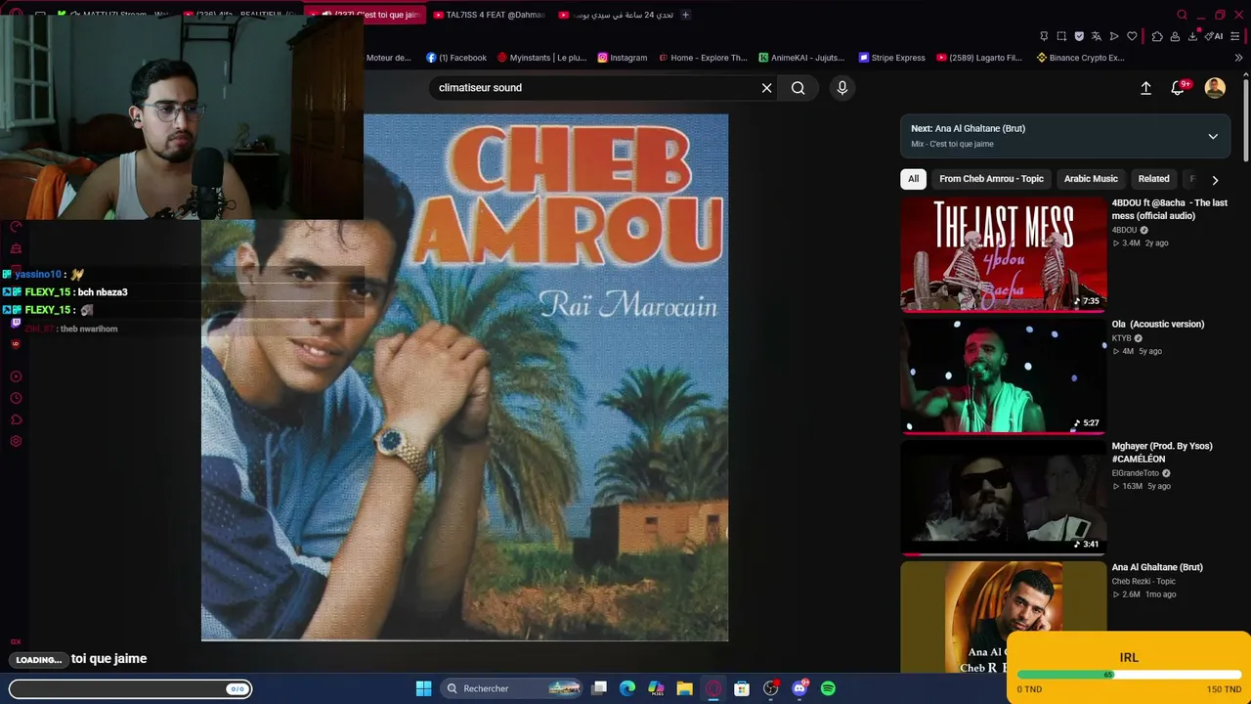Screen dimensions: 1251x704
Task: Click the search icon in the browser title bar
Action: (1182, 15)
